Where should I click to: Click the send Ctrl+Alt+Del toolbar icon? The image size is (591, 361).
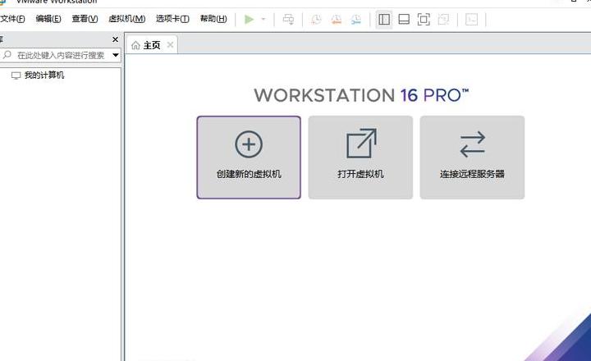[x=288, y=19]
